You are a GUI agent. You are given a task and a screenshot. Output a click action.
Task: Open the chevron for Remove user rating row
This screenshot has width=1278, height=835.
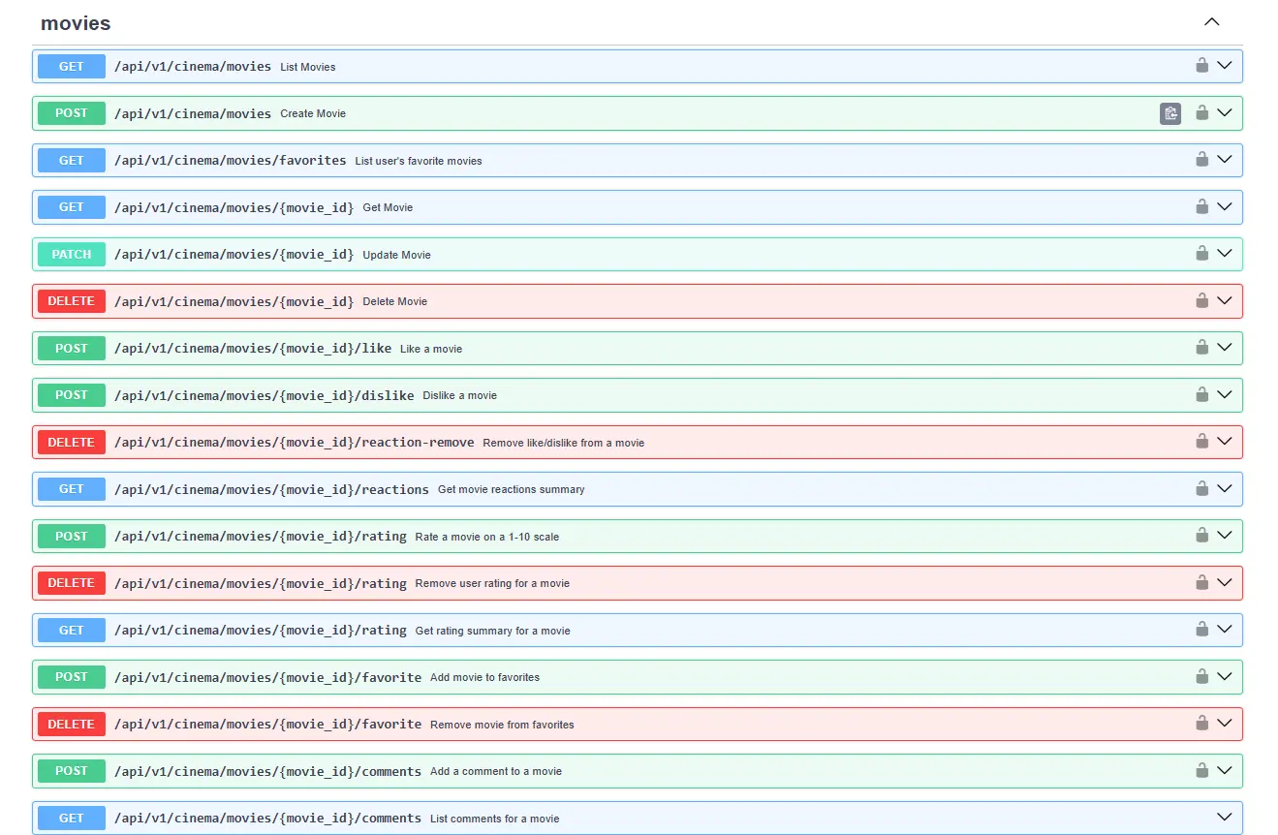[x=1225, y=582]
